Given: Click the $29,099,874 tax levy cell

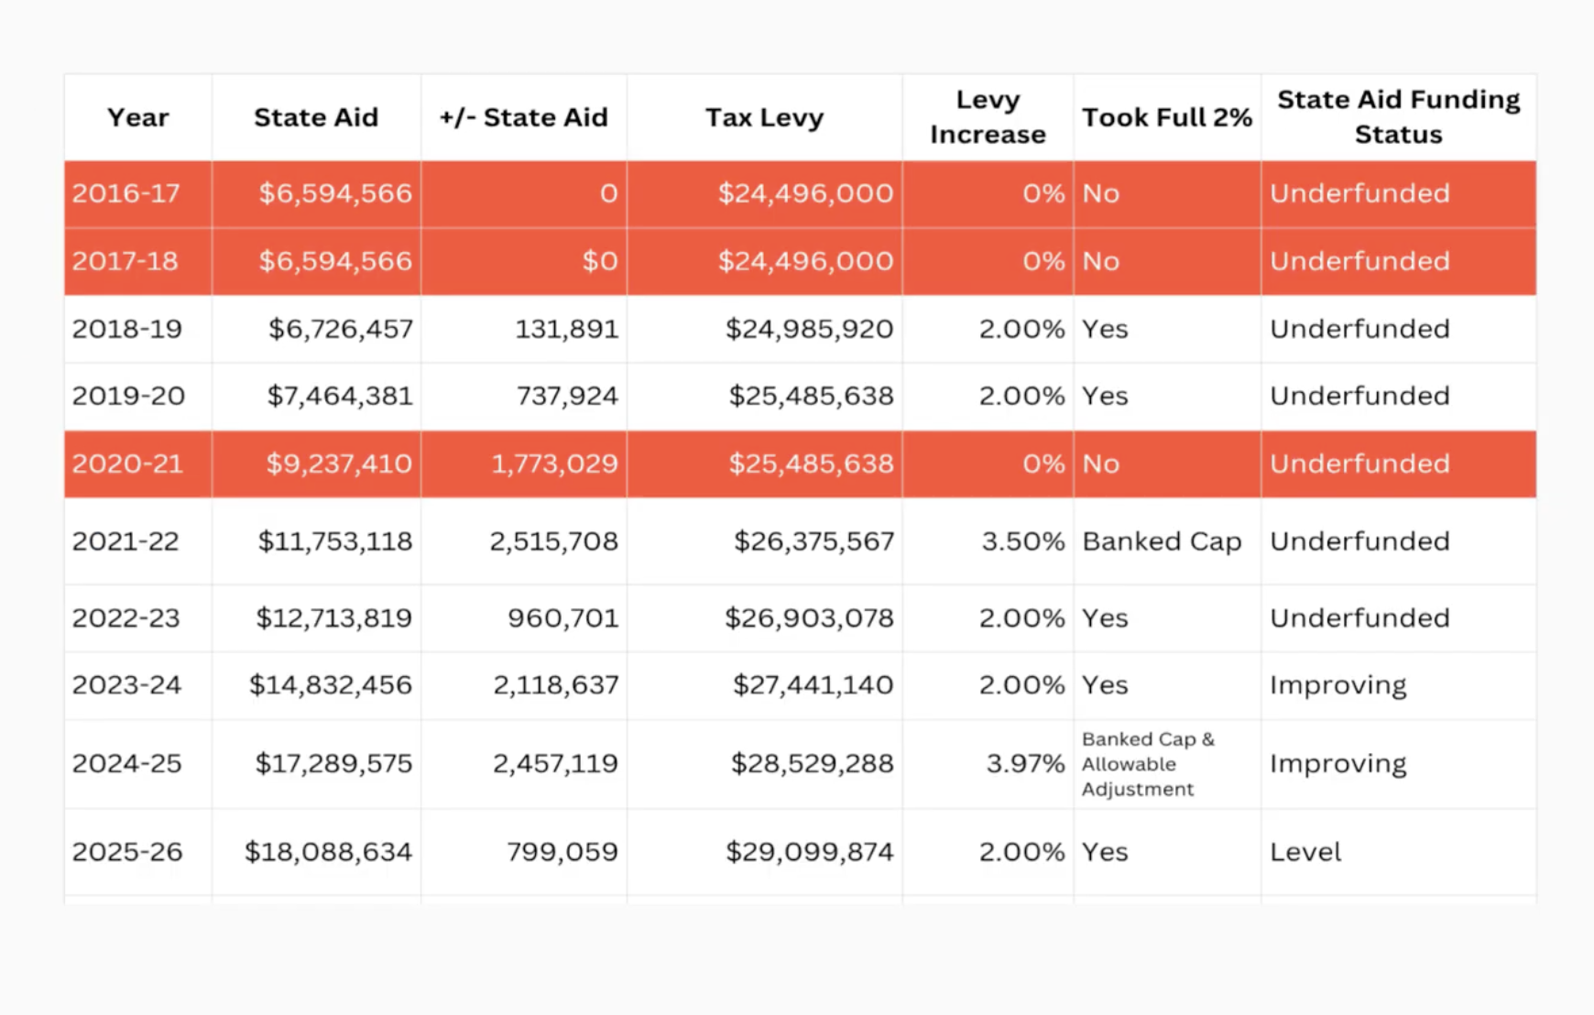Looking at the screenshot, I should click(809, 852).
